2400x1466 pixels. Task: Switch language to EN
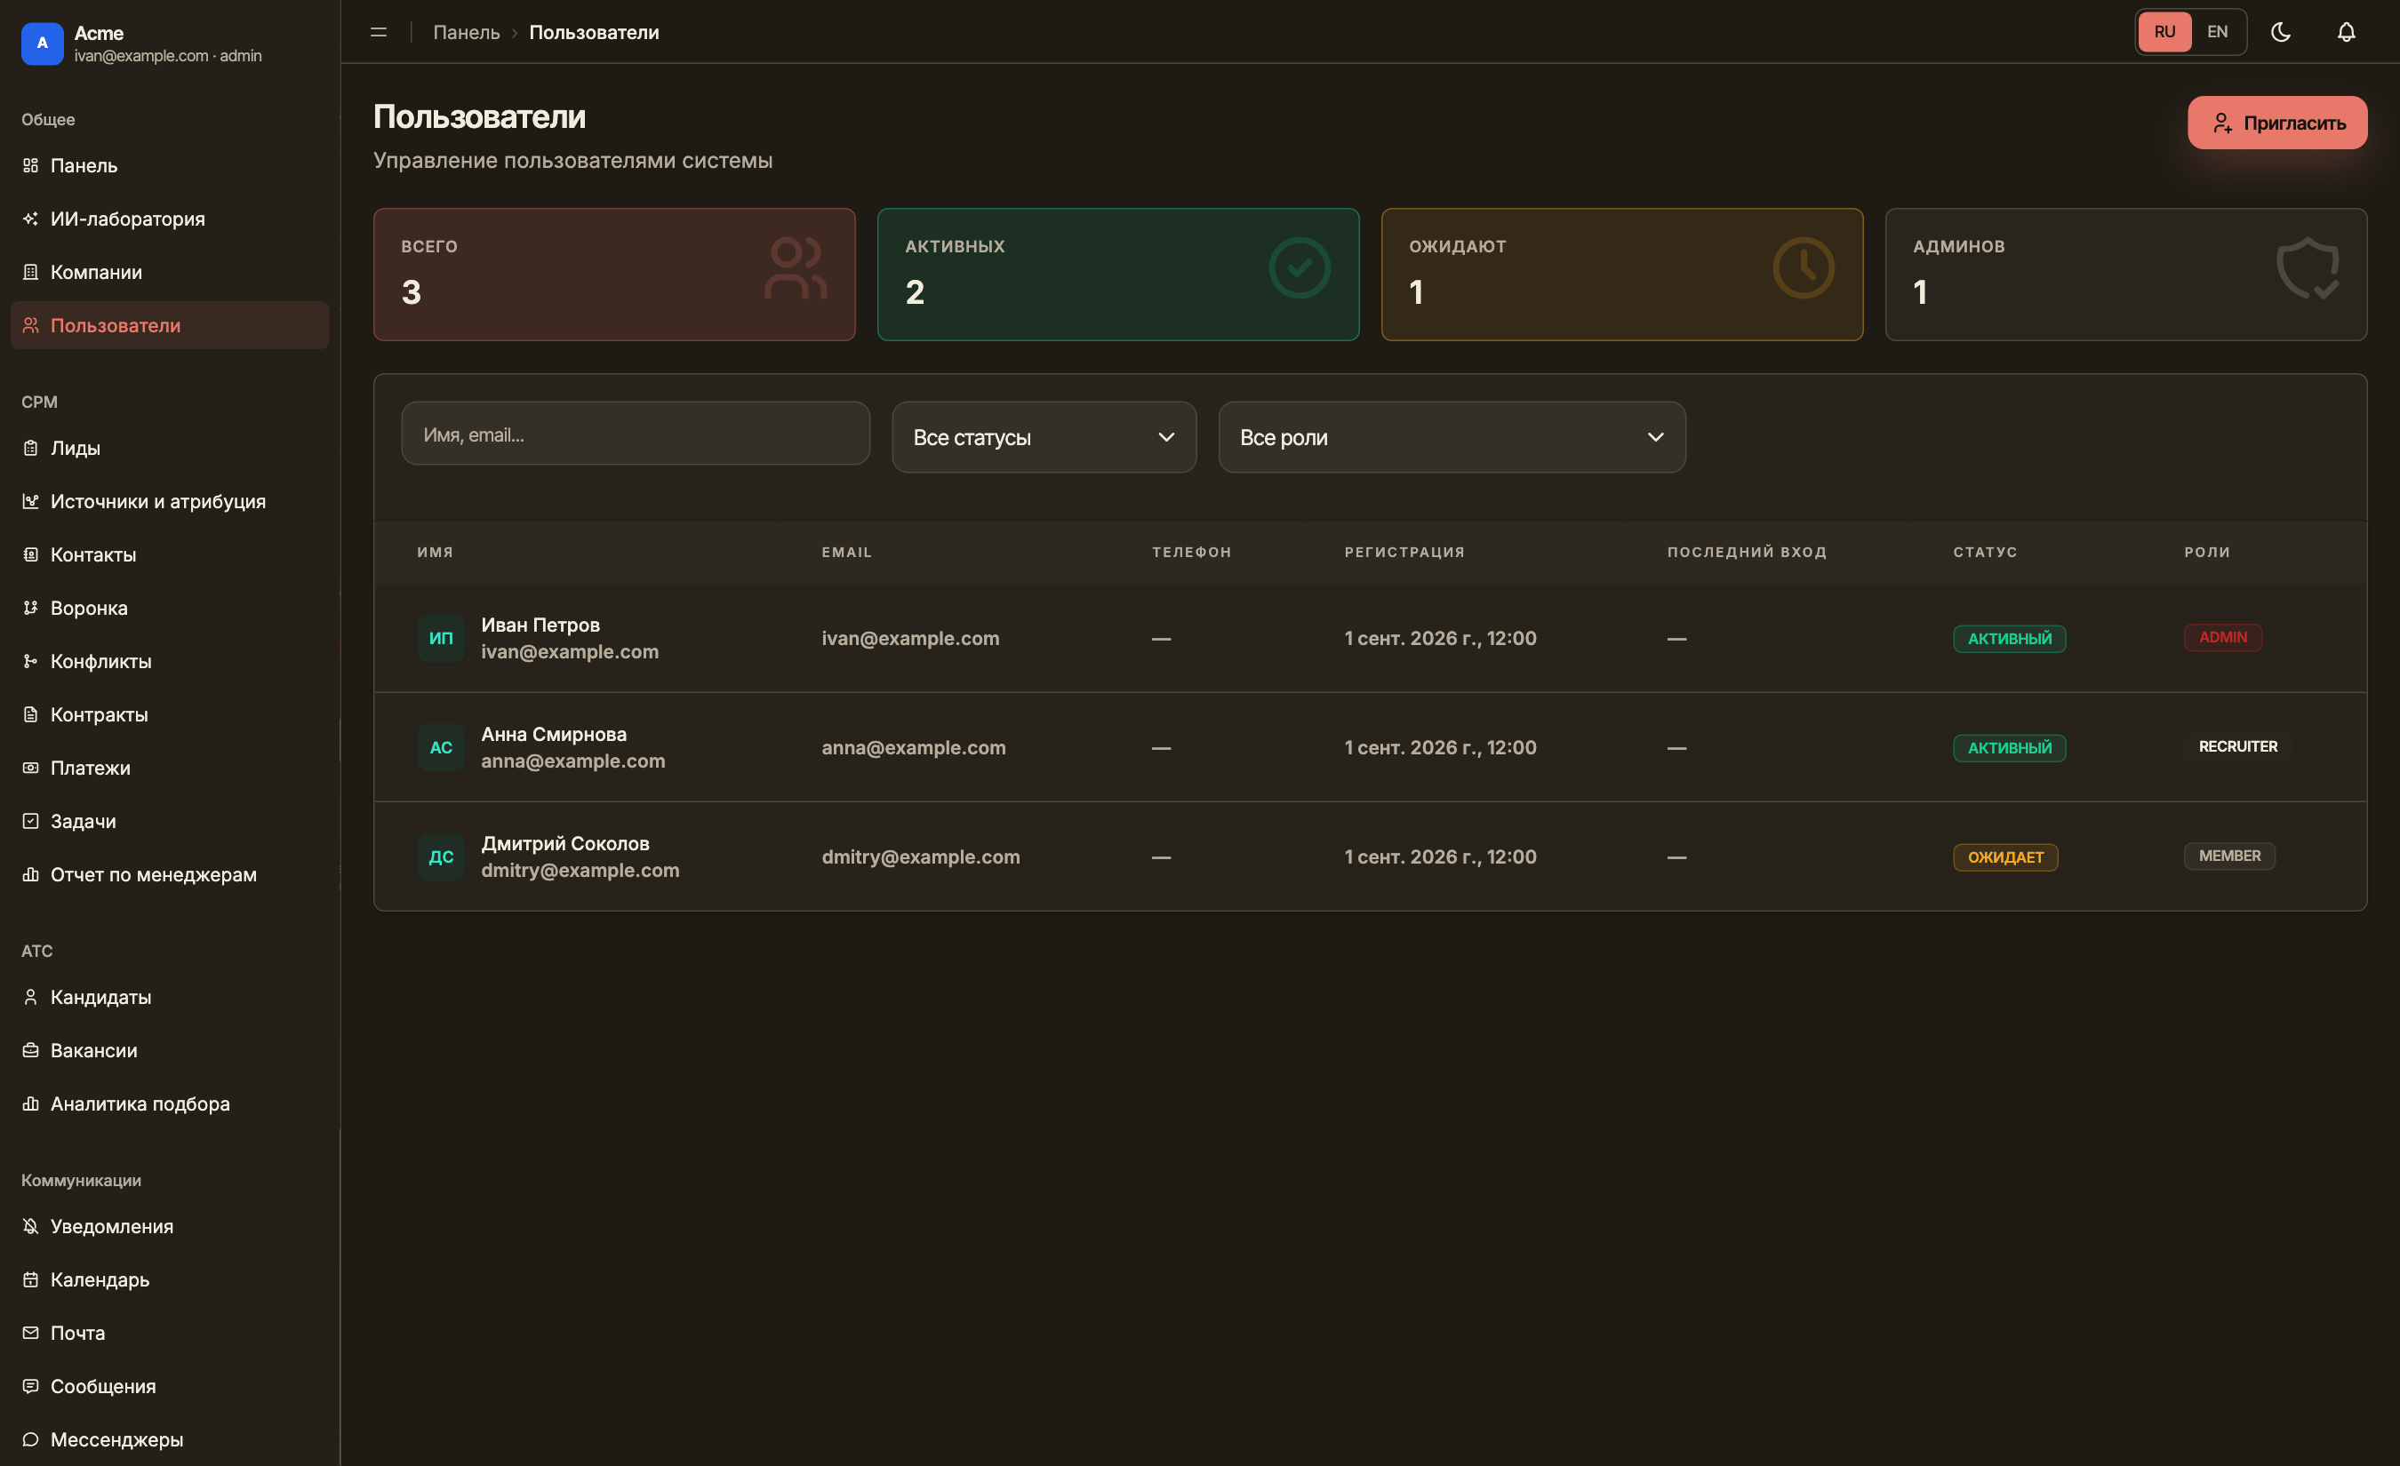coord(2217,32)
